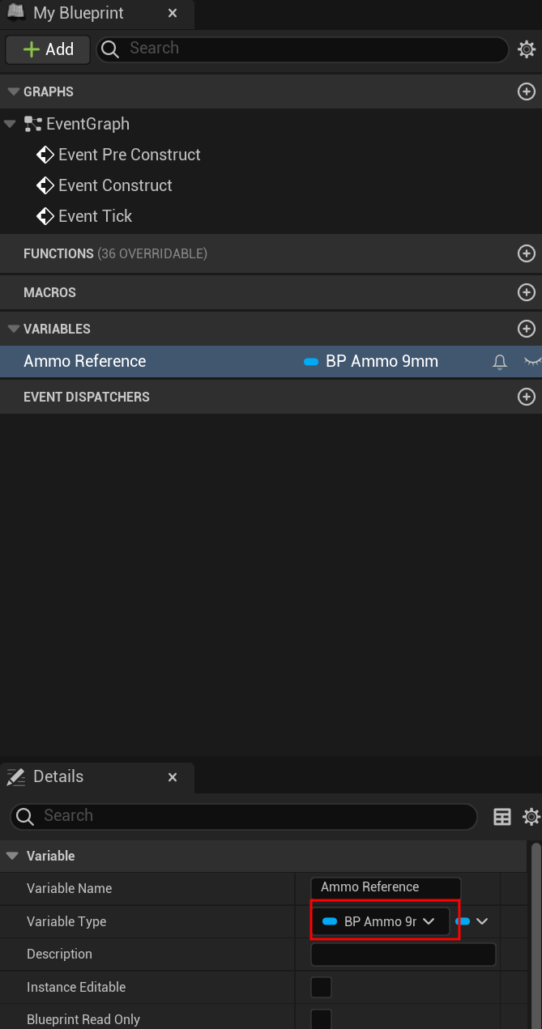Click the green Add button

pyautogui.click(x=47, y=49)
